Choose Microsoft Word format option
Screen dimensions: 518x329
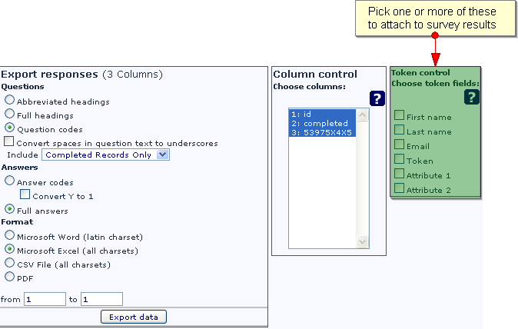point(9,235)
